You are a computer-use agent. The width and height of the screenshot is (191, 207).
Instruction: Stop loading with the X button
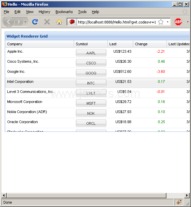click(47, 22)
